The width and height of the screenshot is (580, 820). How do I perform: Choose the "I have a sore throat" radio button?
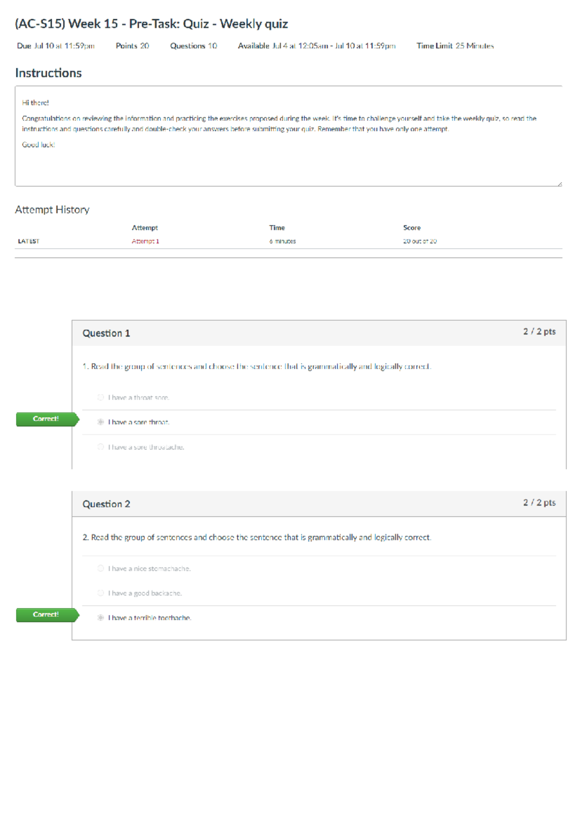point(101,422)
